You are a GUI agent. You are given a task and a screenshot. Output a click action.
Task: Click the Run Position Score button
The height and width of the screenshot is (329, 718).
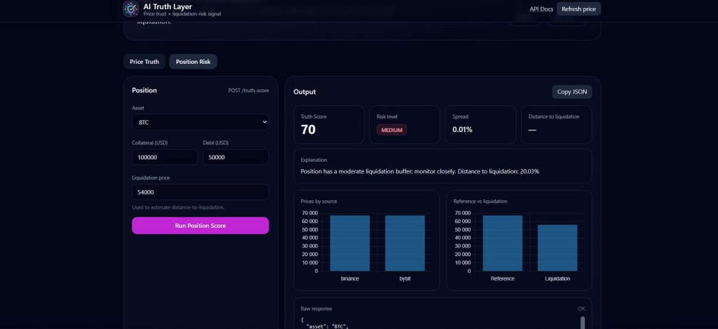(x=200, y=226)
